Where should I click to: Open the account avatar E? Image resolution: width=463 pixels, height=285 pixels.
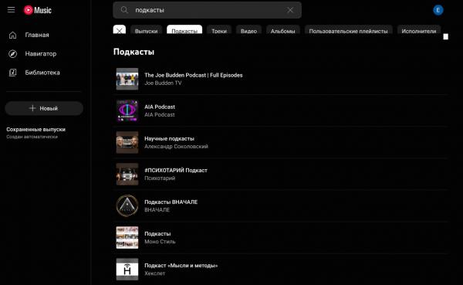click(438, 10)
